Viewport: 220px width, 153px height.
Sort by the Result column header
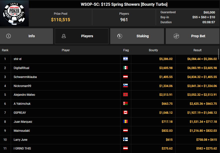coord(197,50)
